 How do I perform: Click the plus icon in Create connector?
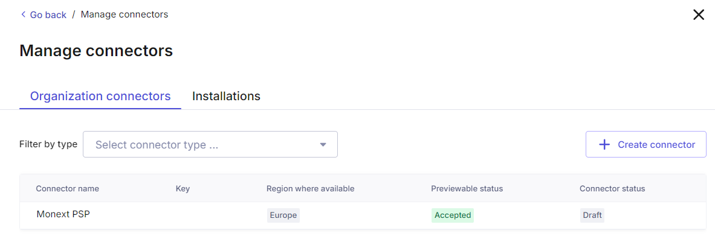(x=604, y=144)
